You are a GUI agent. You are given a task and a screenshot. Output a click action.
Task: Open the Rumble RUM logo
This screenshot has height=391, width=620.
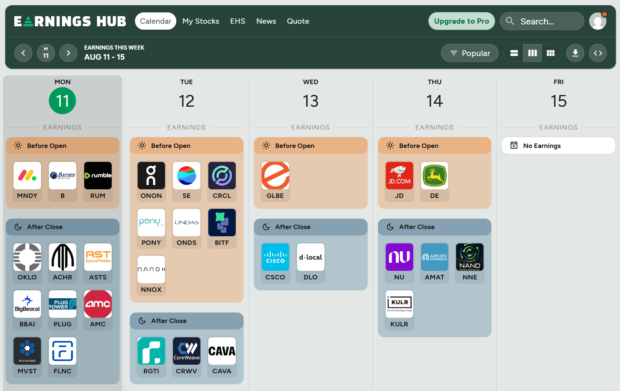[x=98, y=175]
